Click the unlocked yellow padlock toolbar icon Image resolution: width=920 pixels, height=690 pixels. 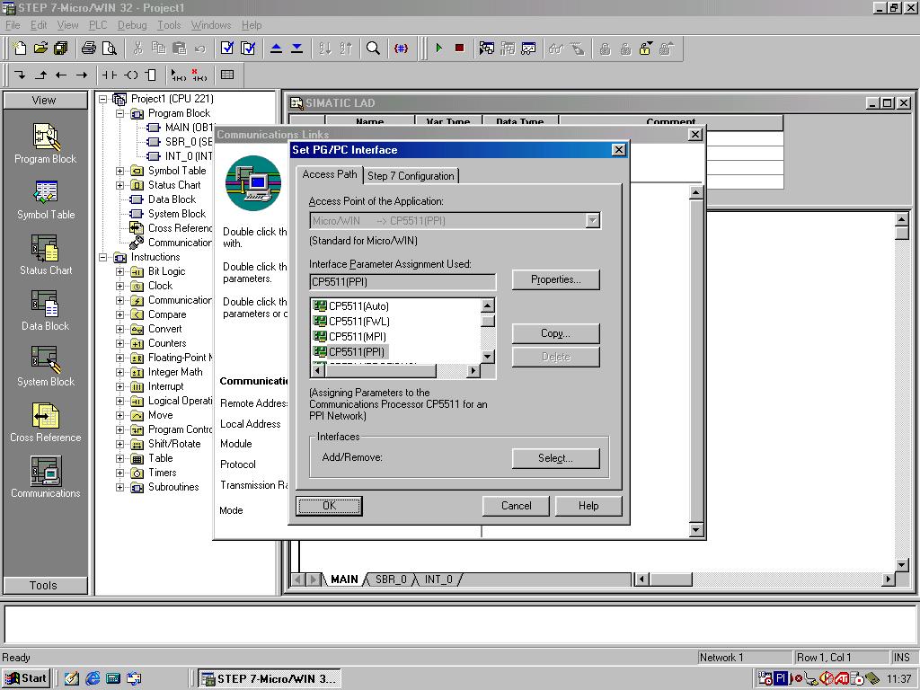645,49
